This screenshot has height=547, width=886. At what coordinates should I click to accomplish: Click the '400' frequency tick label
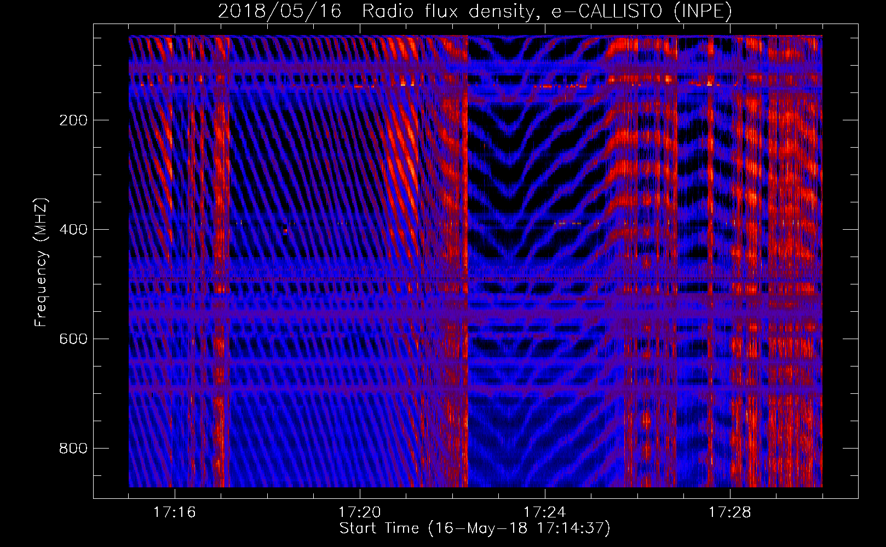click(x=73, y=230)
